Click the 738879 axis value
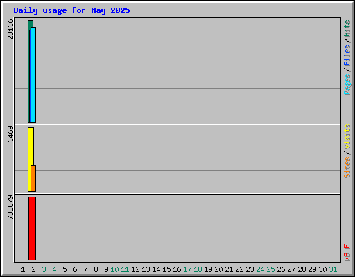The image size is (355, 277). pos(10,207)
